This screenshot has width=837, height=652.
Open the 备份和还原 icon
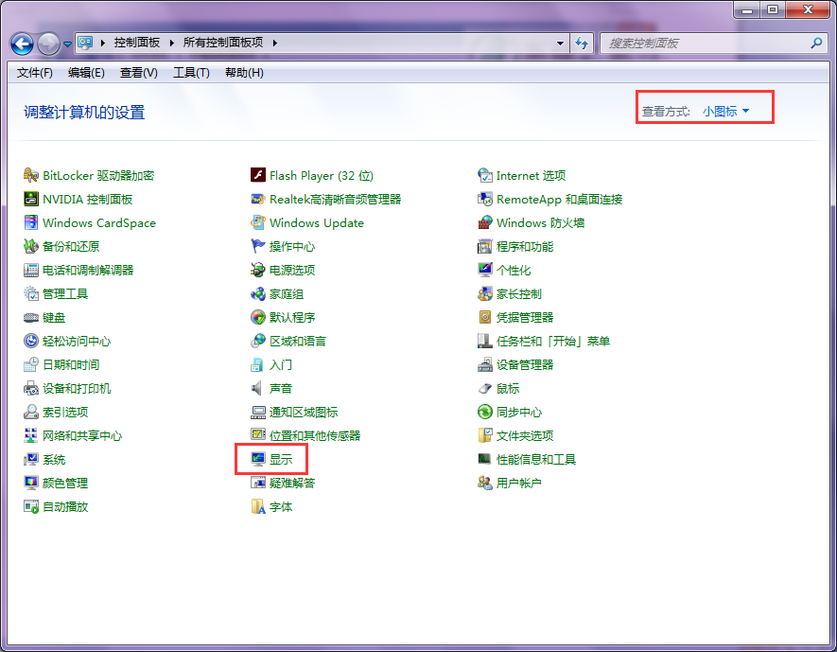31,246
